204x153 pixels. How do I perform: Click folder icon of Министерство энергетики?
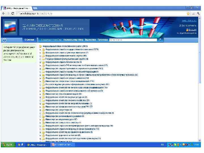[x=43, y=110]
